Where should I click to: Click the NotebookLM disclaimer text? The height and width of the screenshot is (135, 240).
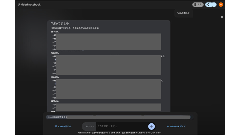click(x=120, y=133)
